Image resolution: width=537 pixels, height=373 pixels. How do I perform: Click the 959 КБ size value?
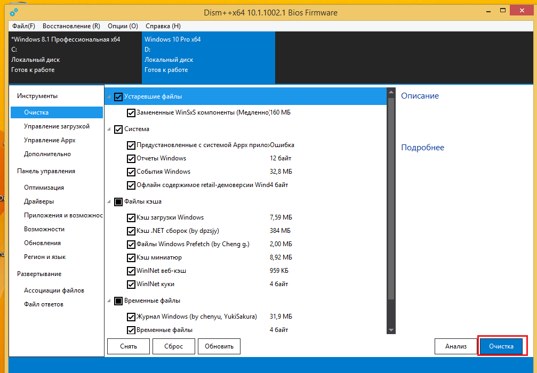(x=279, y=271)
